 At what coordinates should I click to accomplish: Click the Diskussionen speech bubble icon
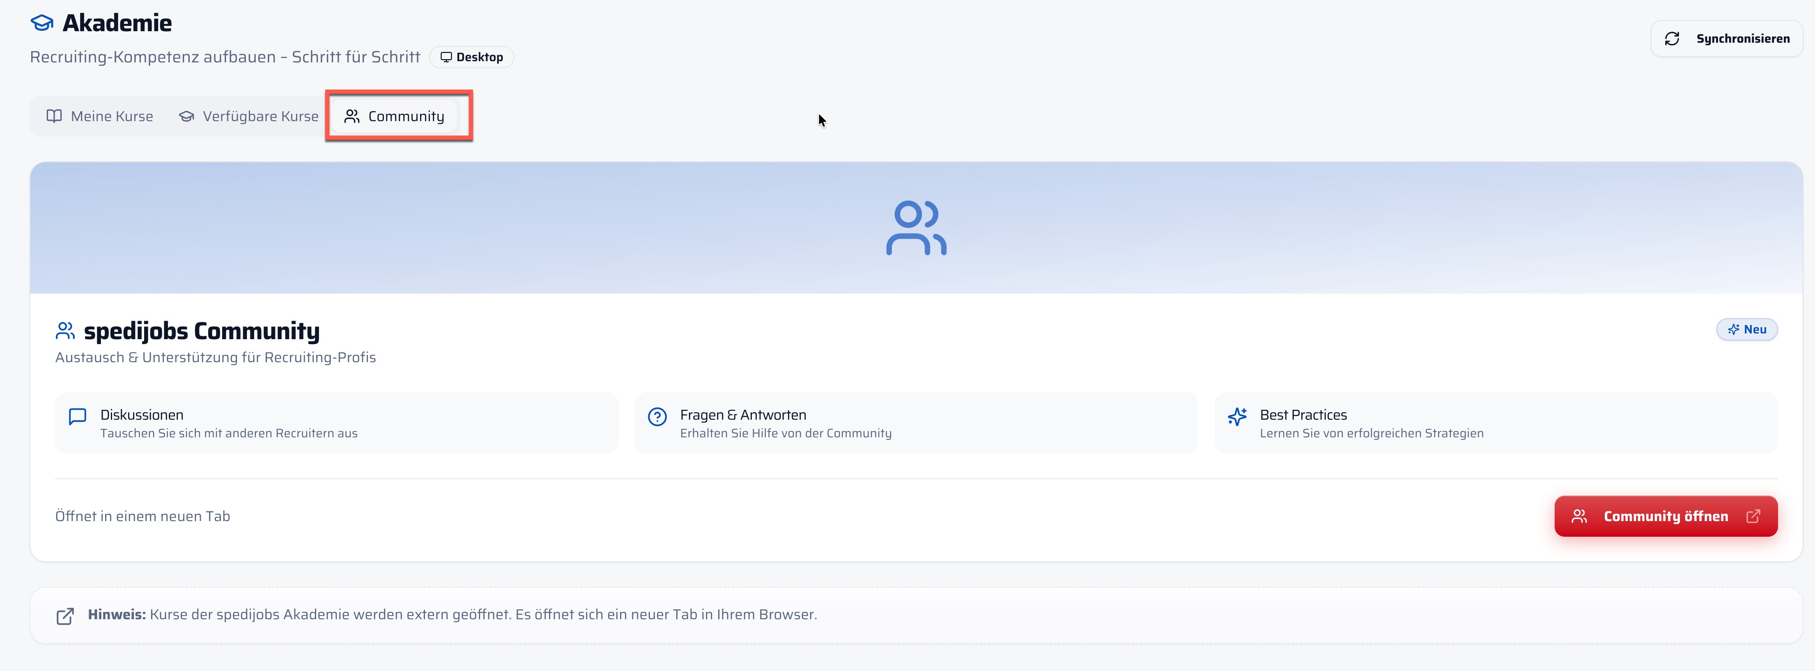(x=78, y=416)
